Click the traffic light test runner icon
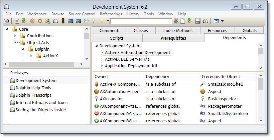The height and width of the screenshot is (140, 274). [63, 21]
